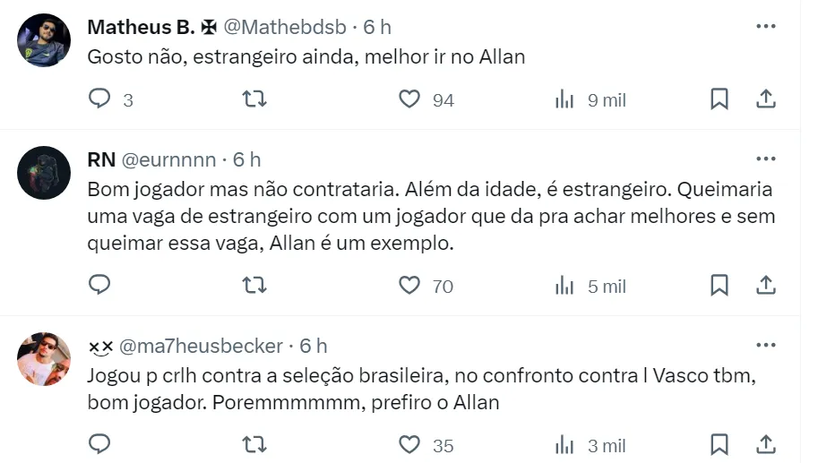Open ma7heusbecker's profile picture
Image resolution: width=818 pixels, height=463 pixels.
[44, 358]
